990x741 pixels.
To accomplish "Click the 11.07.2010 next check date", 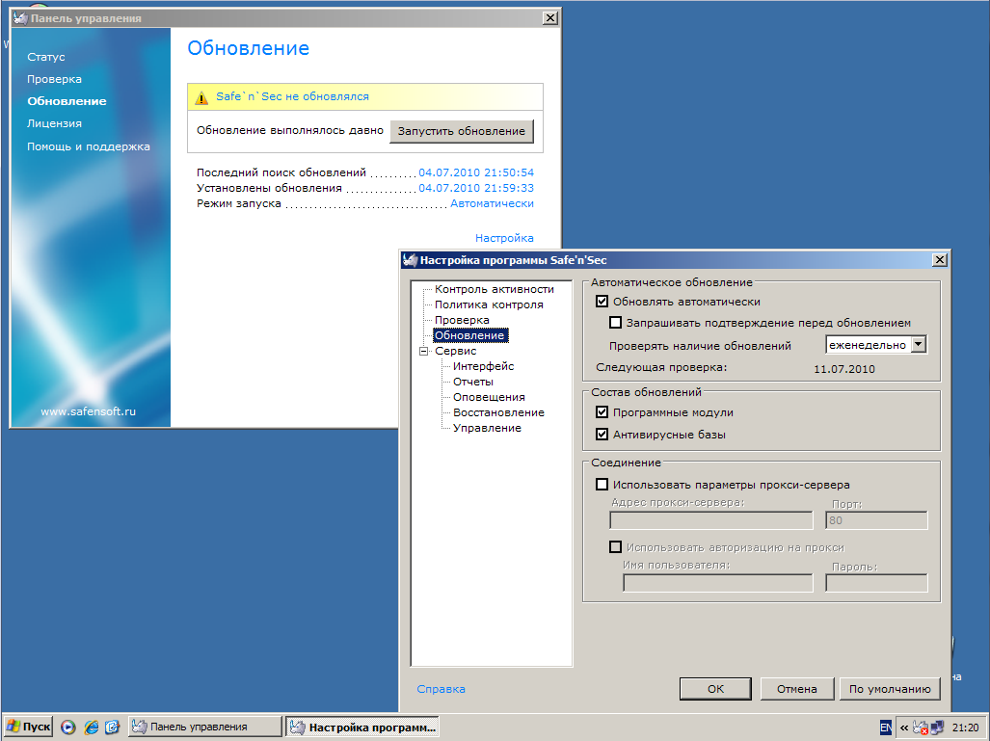I will point(844,369).
